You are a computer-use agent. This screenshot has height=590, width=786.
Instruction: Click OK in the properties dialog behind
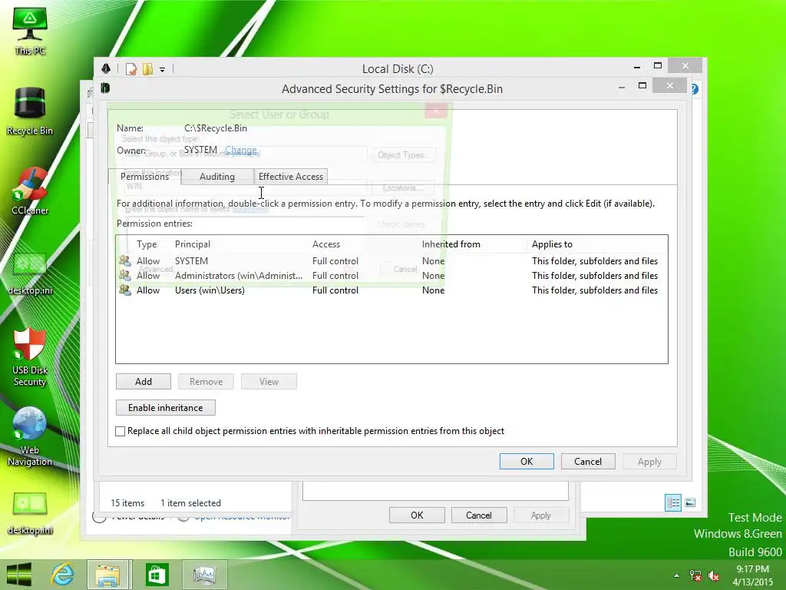[417, 515]
